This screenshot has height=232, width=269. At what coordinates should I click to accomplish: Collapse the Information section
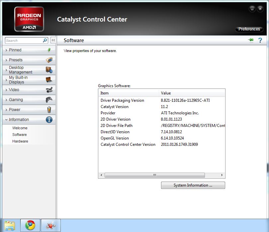tap(29, 120)
